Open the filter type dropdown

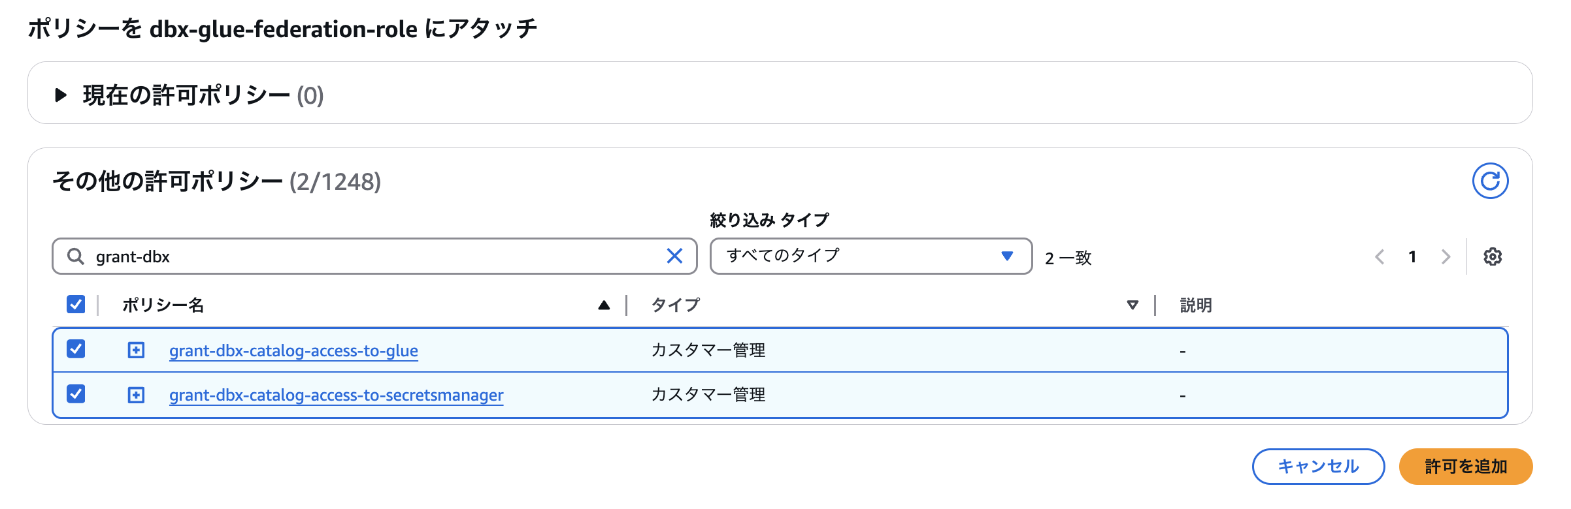[x=870, y=256]
